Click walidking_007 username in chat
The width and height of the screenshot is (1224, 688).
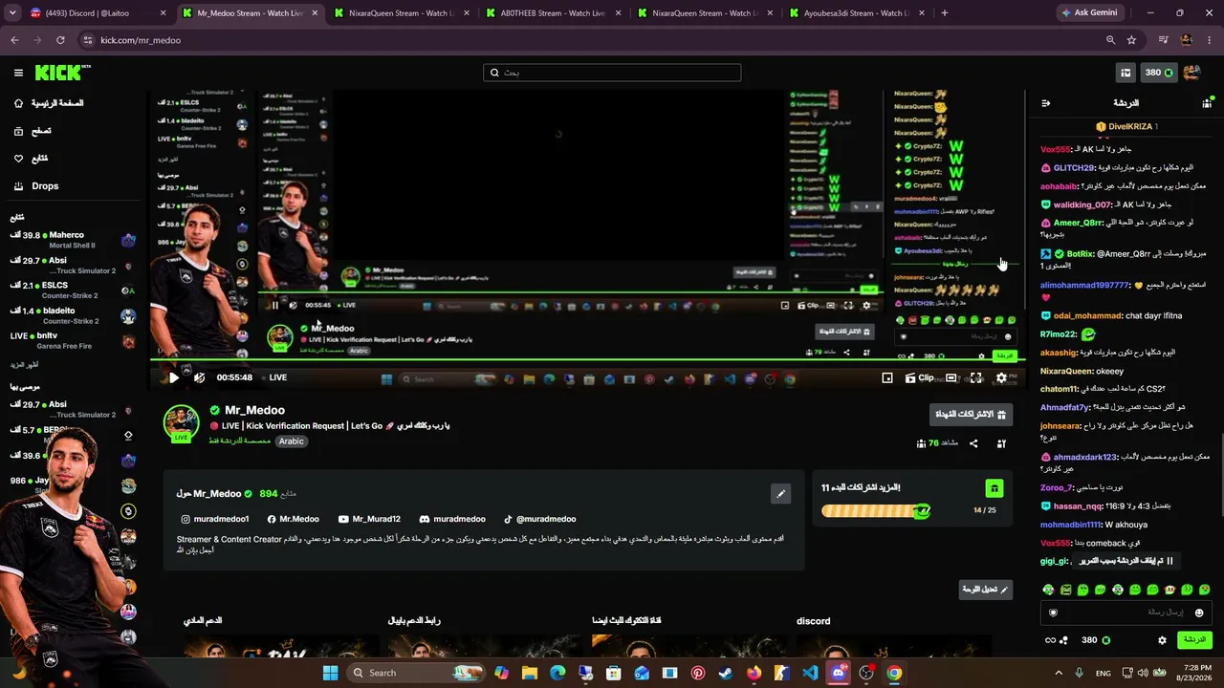pyautogui.click(x=1082, y=204)
